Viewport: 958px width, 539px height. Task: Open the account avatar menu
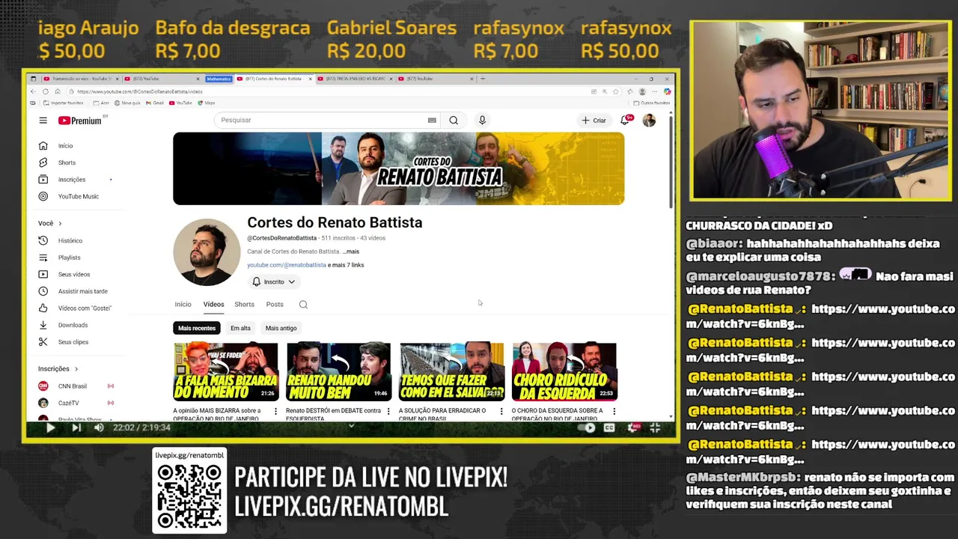coord(649,120)
